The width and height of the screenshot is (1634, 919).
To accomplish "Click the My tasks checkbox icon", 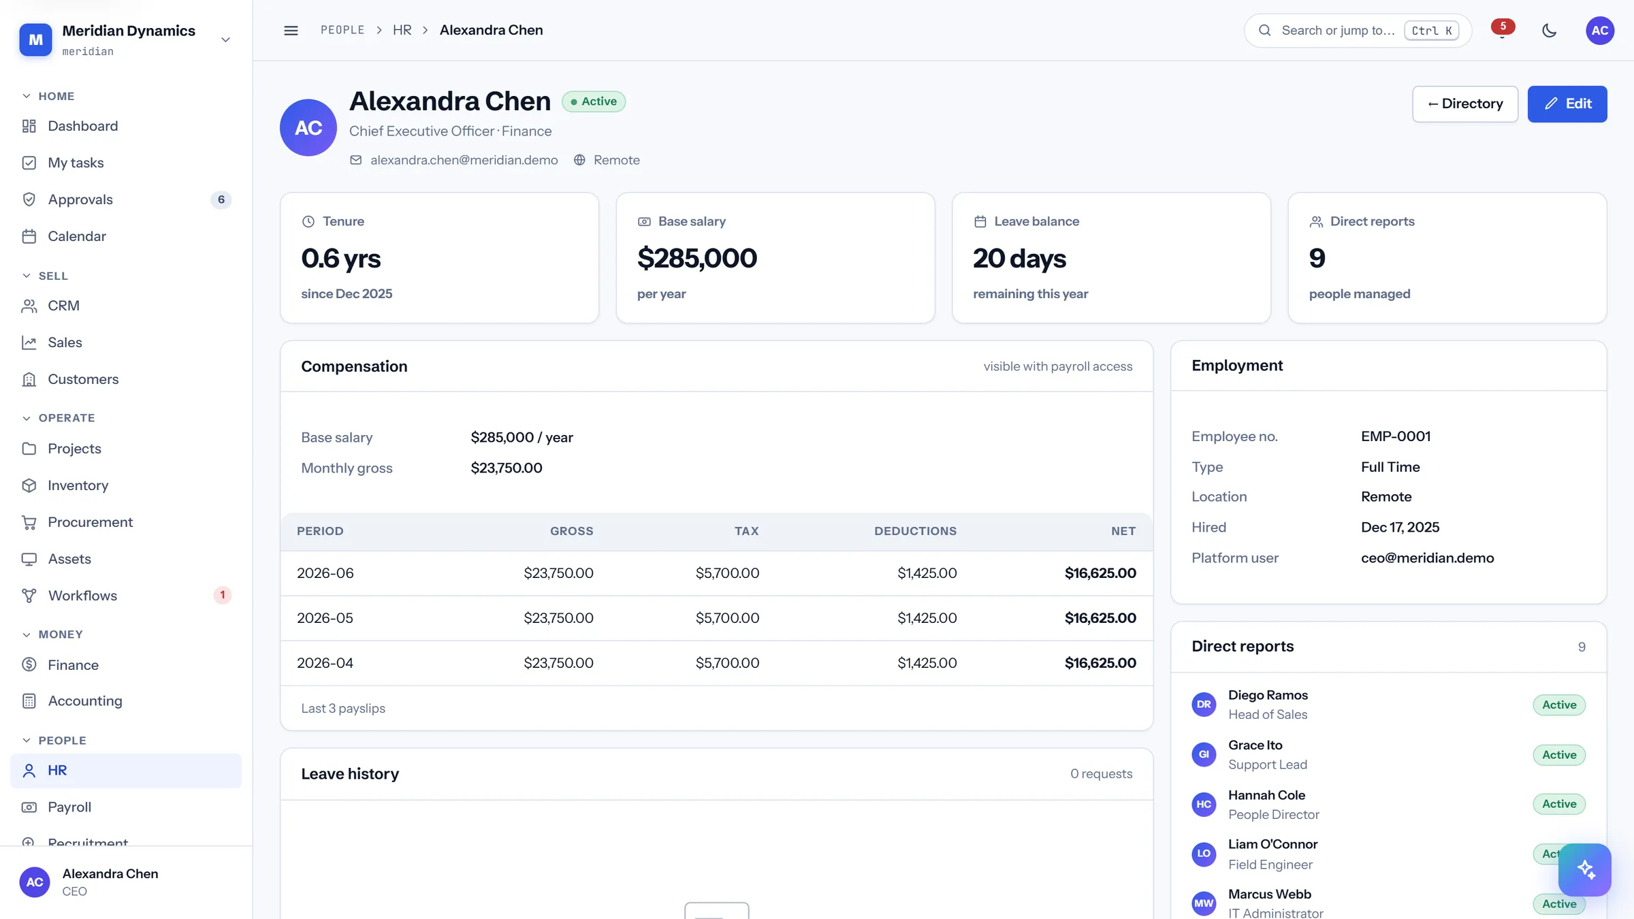I will (x=29, y=163).
